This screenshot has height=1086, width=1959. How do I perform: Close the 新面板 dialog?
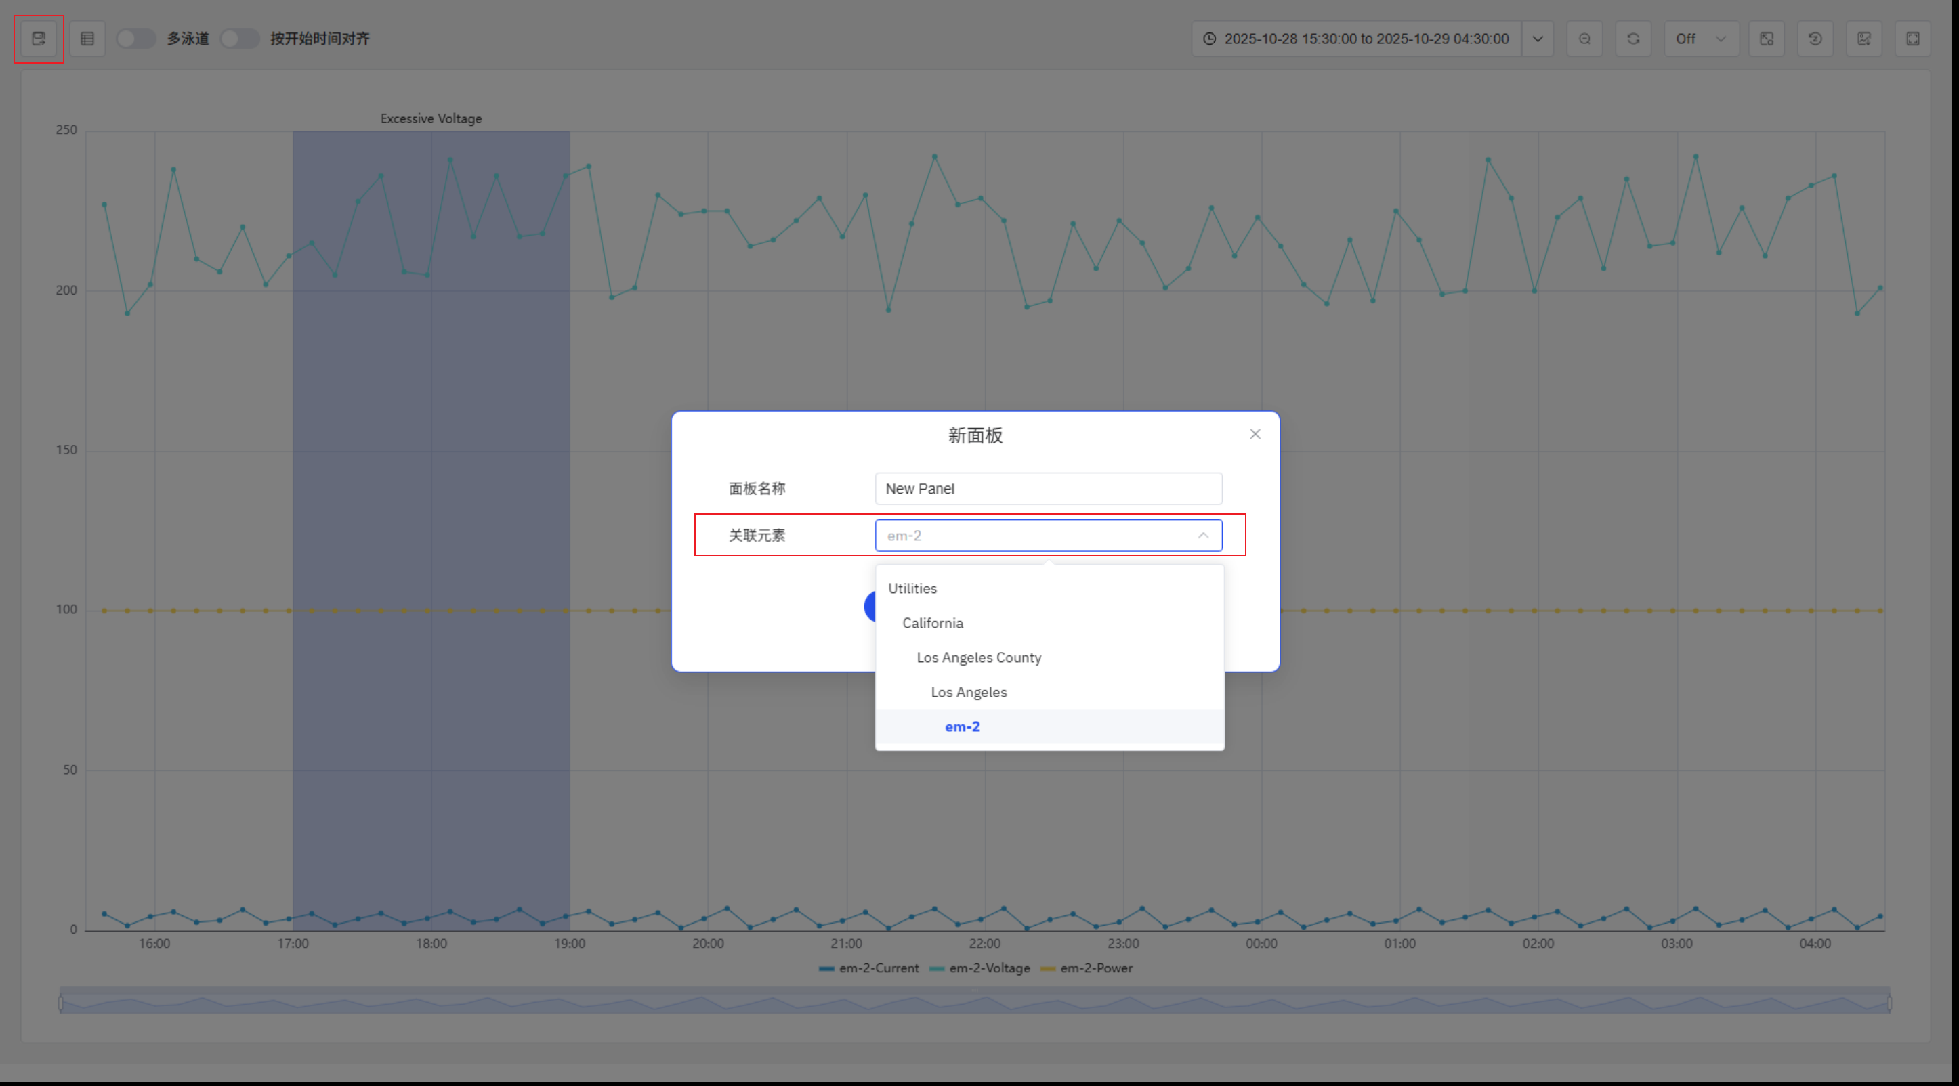point(1255,434)
